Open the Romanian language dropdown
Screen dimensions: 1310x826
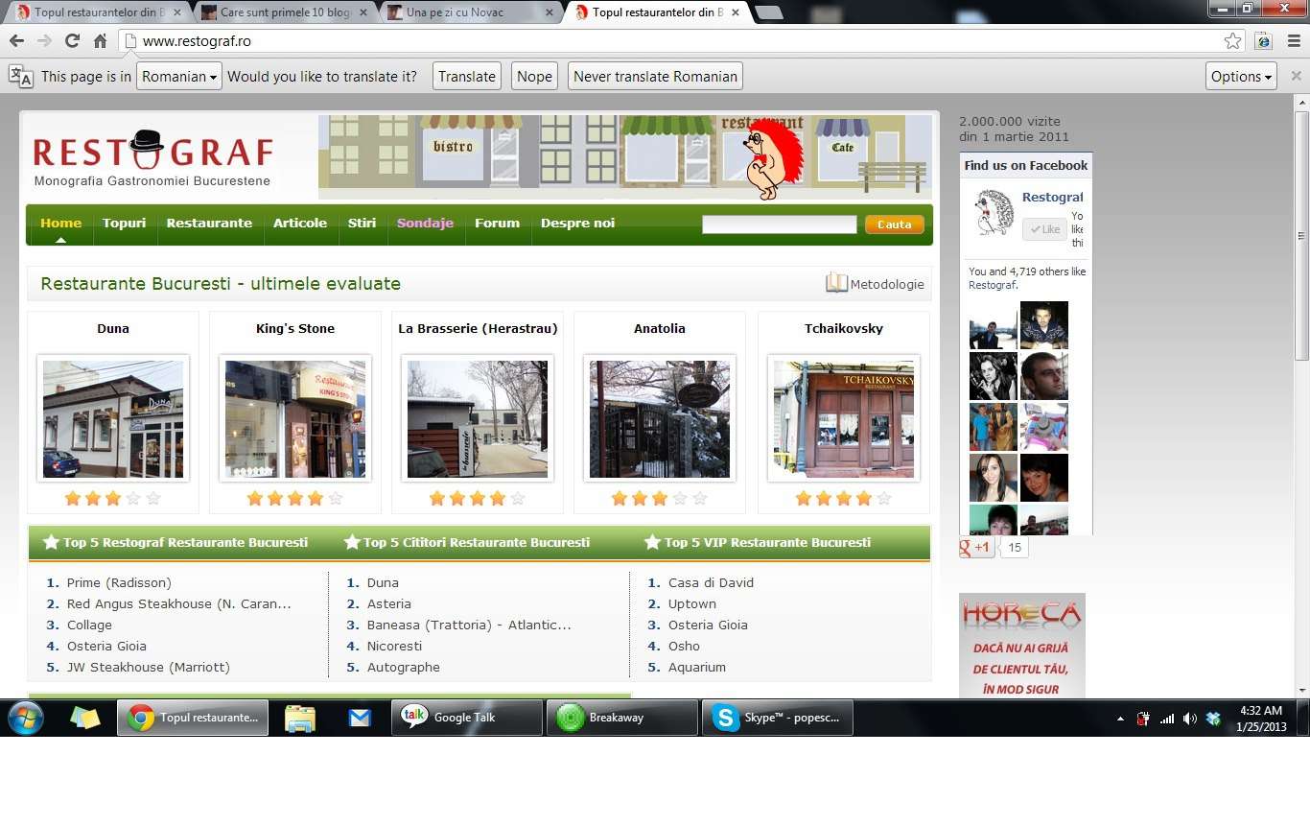point(179,77)
